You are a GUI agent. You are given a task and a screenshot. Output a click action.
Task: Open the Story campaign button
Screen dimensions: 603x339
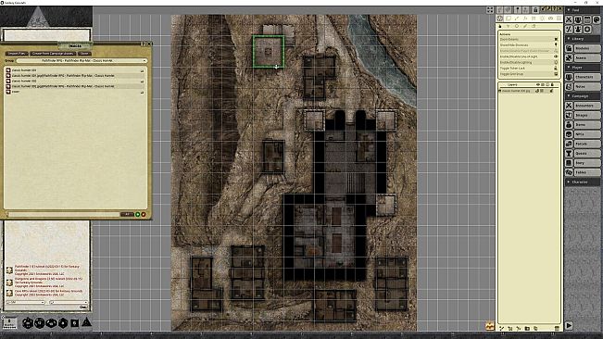click(x=587, y=163)
